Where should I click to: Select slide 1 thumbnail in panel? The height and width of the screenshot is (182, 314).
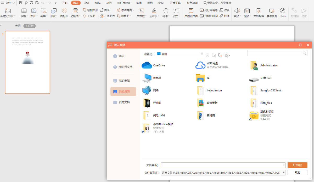click(27, 62)
